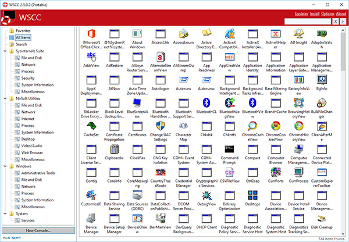Open Active Directory Explorer book icon

(206, 33)
